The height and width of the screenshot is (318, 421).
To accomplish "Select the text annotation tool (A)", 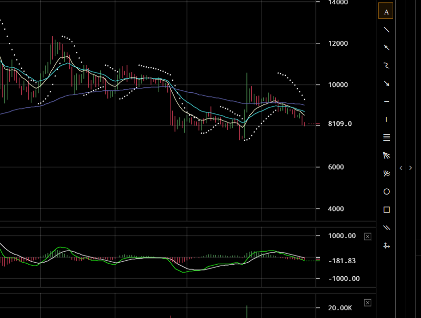I will (386, 11).
